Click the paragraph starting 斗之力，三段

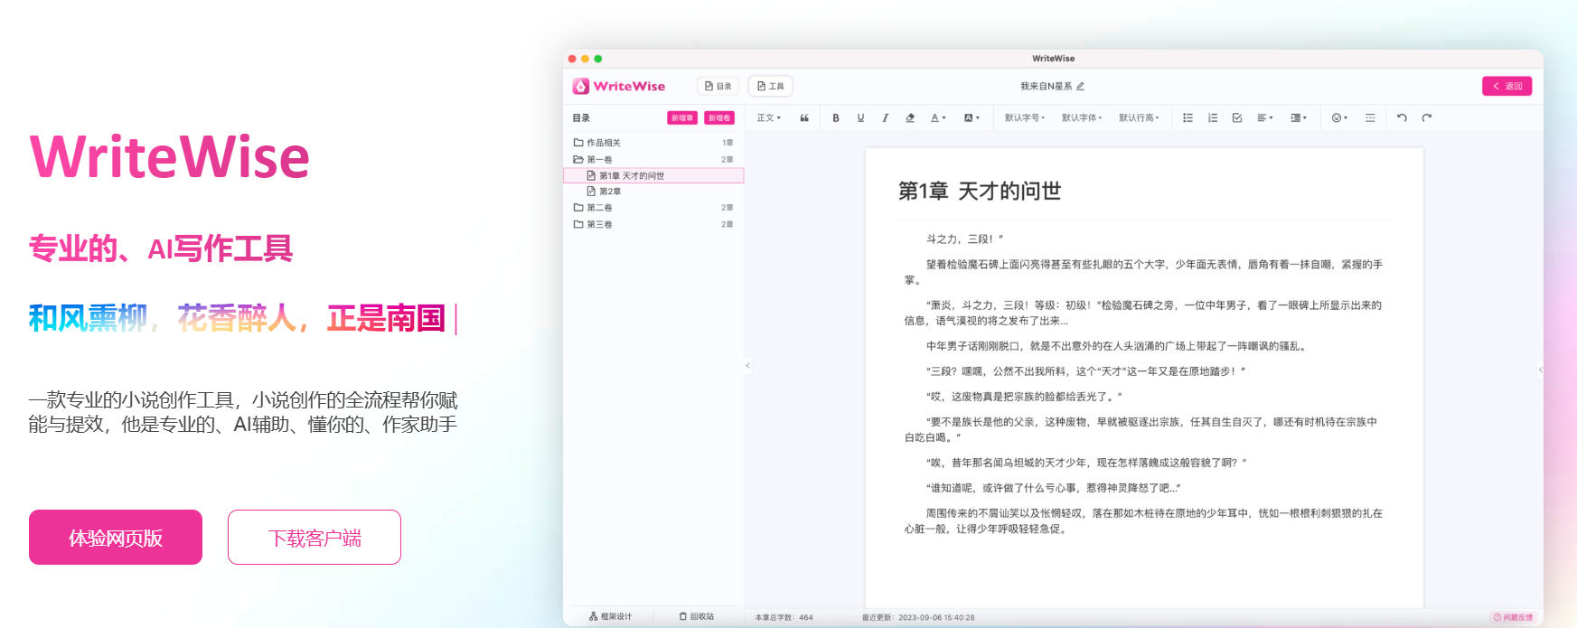tap(964, 239)
